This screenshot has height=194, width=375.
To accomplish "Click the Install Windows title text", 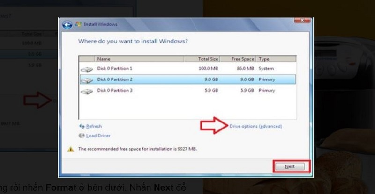I will click(101, 24).
